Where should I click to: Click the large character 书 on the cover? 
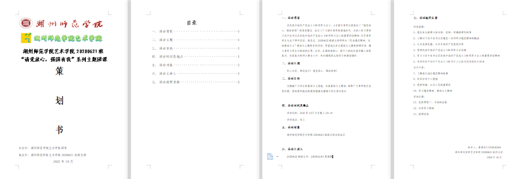(x=59, y=130)
